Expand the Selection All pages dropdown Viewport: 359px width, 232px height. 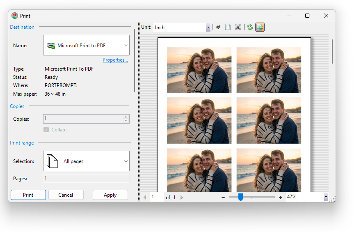[86, 161]
